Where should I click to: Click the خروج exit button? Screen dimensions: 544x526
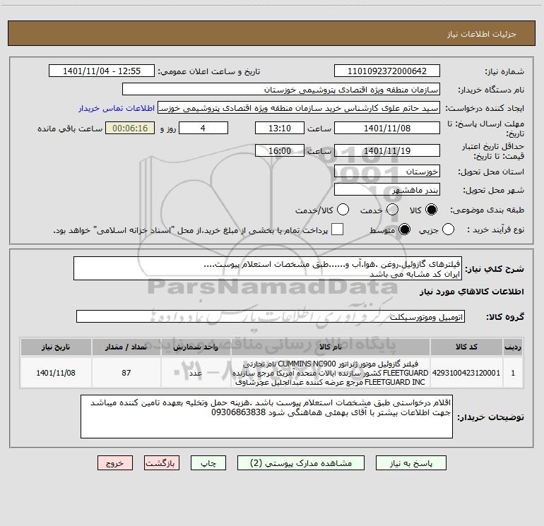point(115,463)
